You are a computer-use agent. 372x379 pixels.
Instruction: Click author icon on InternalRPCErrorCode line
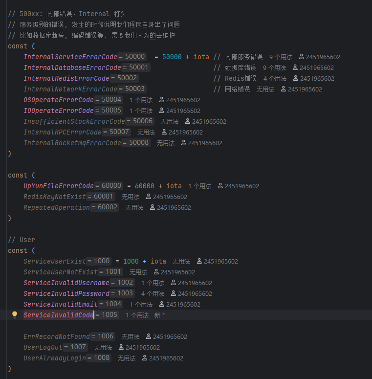pyautogui.click(x=164, y=132)
